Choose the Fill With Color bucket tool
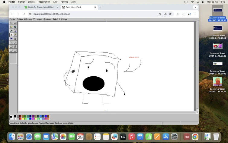The image size is (228, 143). point(15,27)
